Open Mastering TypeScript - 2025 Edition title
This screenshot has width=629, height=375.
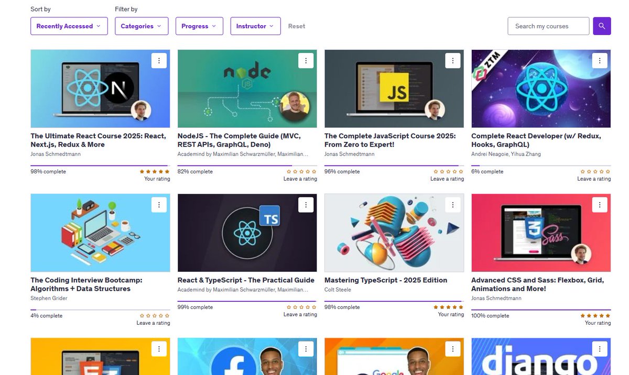[x=386, y=280]
